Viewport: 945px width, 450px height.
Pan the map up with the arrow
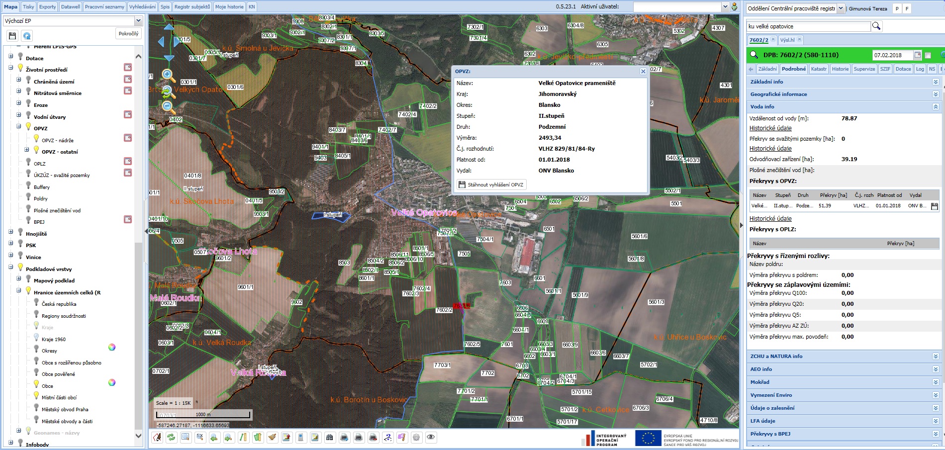point(169,27)
